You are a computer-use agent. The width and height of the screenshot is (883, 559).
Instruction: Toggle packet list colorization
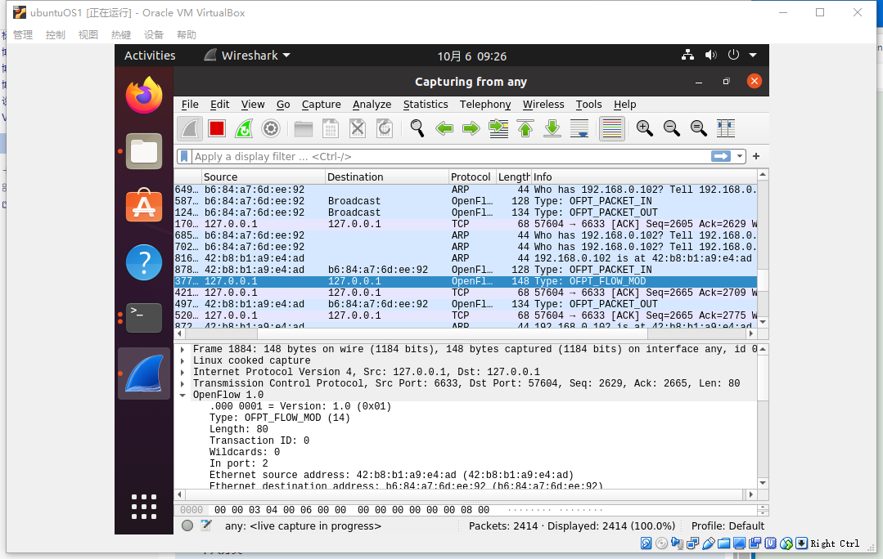click(611, 129)
